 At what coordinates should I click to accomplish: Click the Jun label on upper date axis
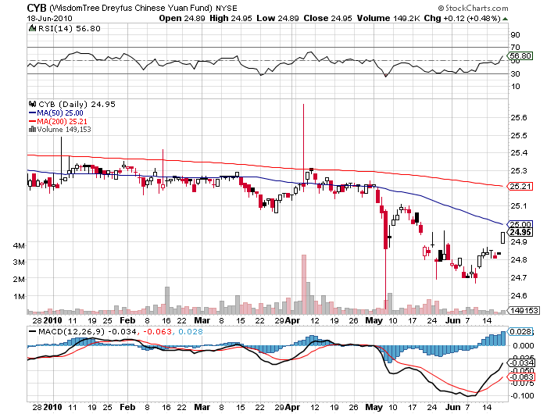click(x=453, y=320)
